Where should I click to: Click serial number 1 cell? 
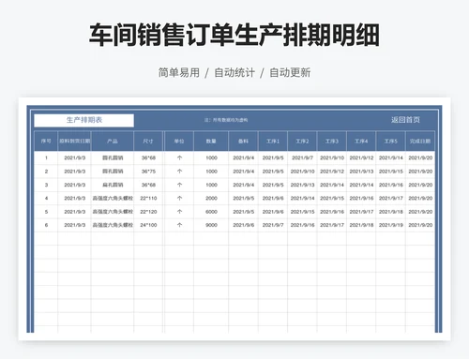click(x=46, y=157)
